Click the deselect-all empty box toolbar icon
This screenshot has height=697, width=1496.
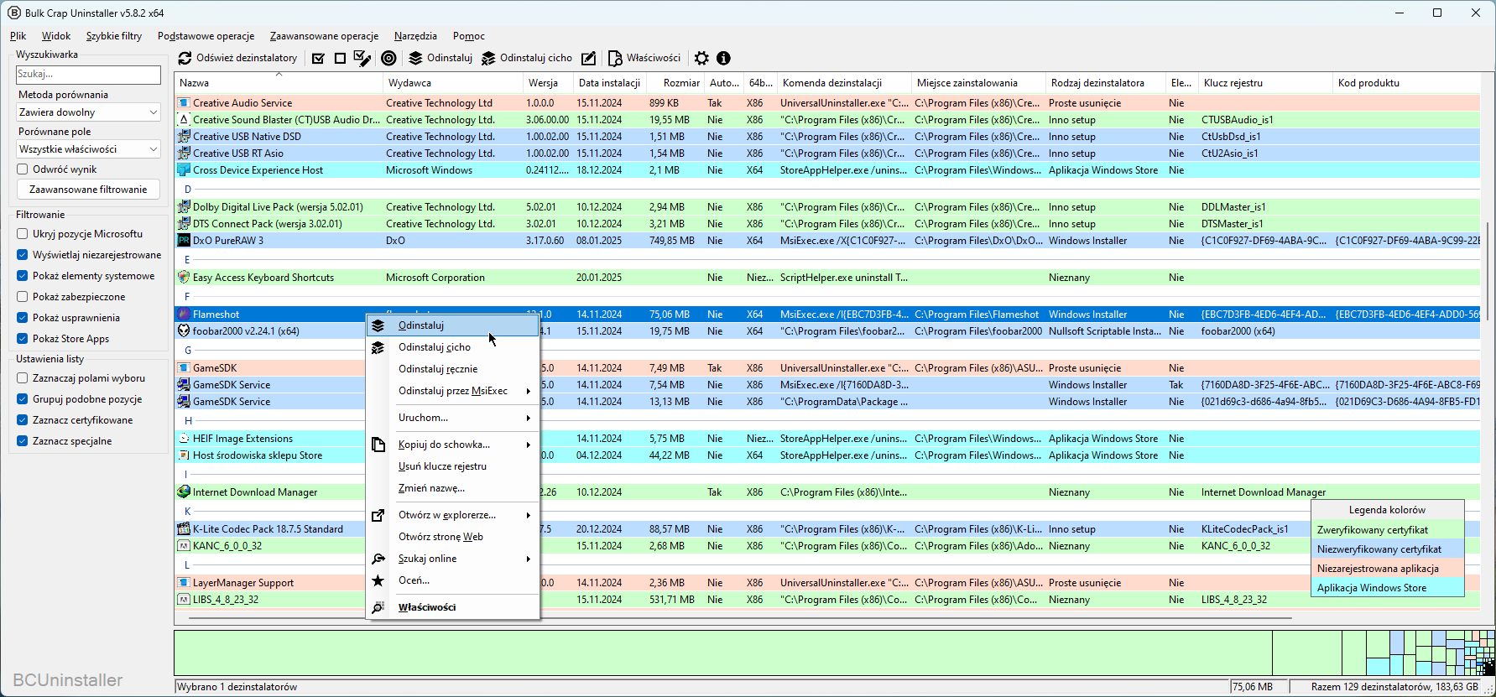[x=340, y=59]
